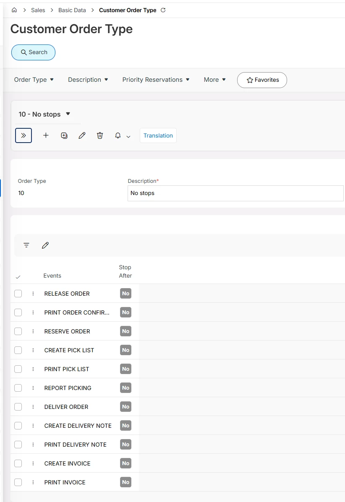345x502 pixels.
Task: Open the Translation button
Action: point(158,135)
